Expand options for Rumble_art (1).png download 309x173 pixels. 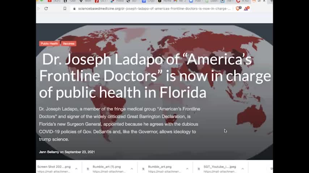pyautogui.click(x=132, y=169)
